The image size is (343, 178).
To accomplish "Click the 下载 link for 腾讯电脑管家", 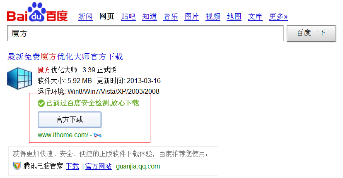I will [72, 166].
